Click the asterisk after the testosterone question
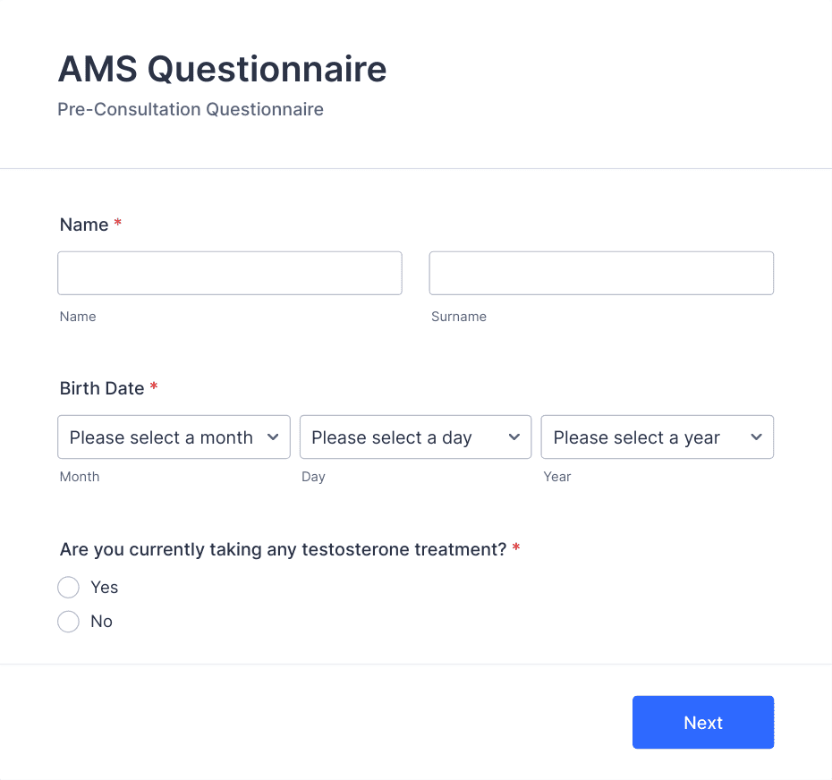Viewport: 832px width, 780px height. [x=516, y=548]
